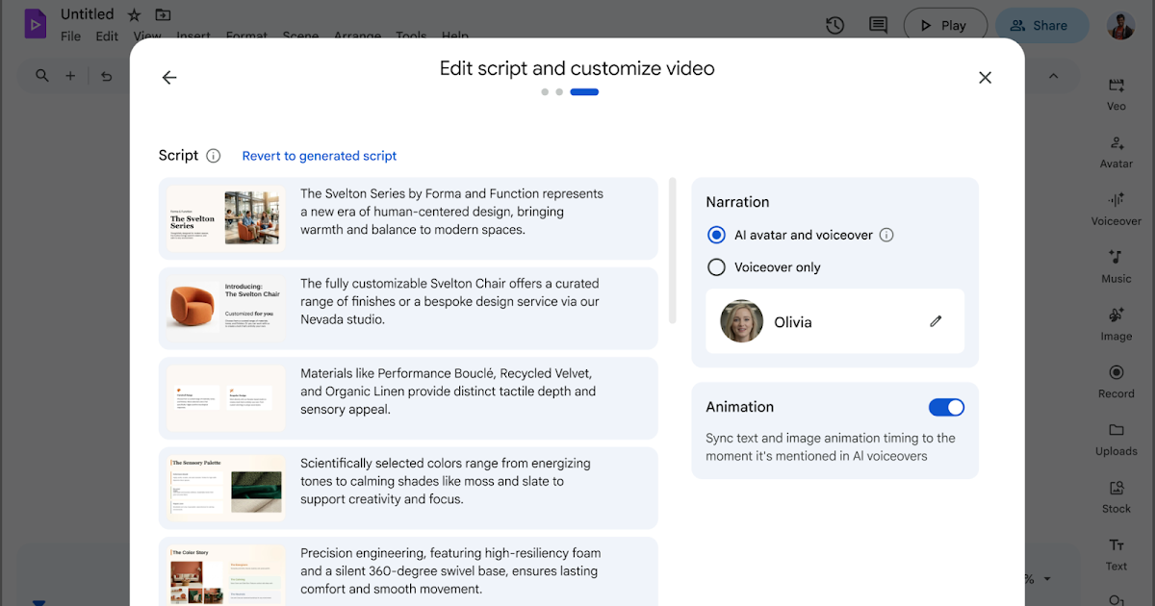Click Revert to generated script link
The width and height of the screenshot is (1155, 606).
[x=320, y=156]
